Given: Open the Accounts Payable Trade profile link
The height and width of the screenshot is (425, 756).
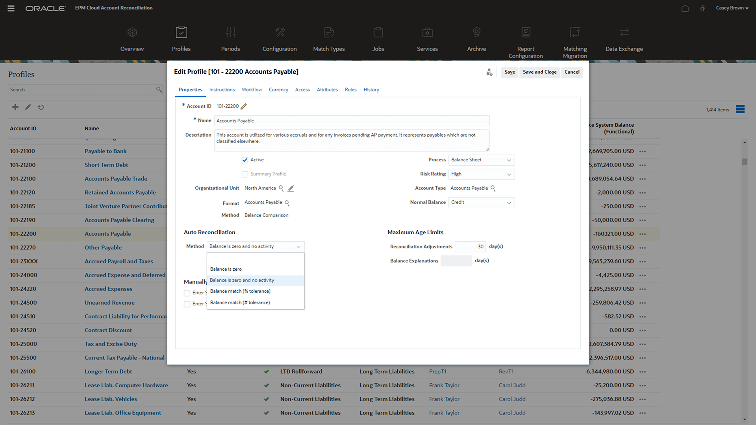Looking at the screenshot, I should point(116,179).
